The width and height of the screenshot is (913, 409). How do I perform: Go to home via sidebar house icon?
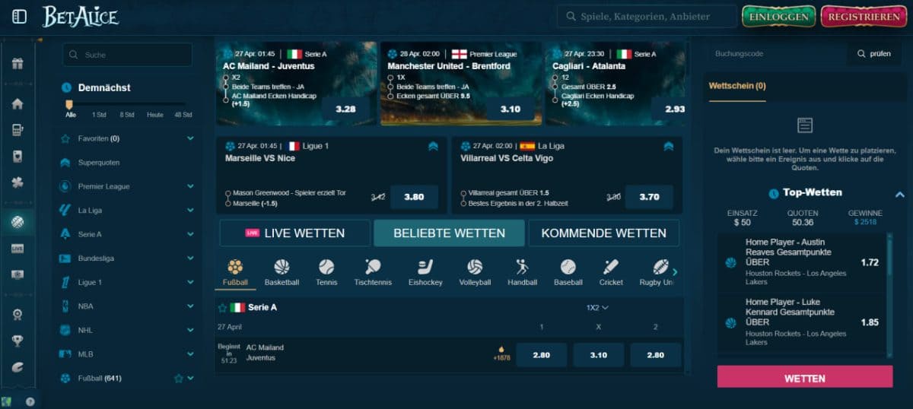coord(17,104)
